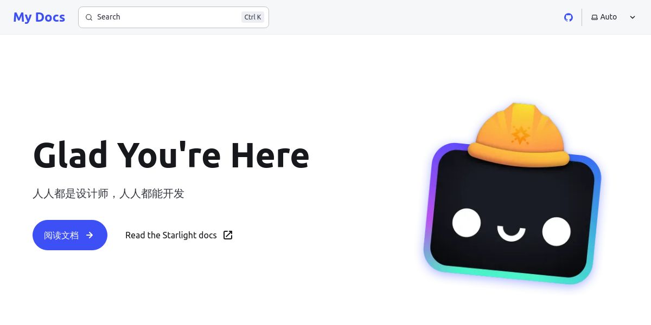
Task: Click the magnifier icon in search box
Action: pos(89,17)
